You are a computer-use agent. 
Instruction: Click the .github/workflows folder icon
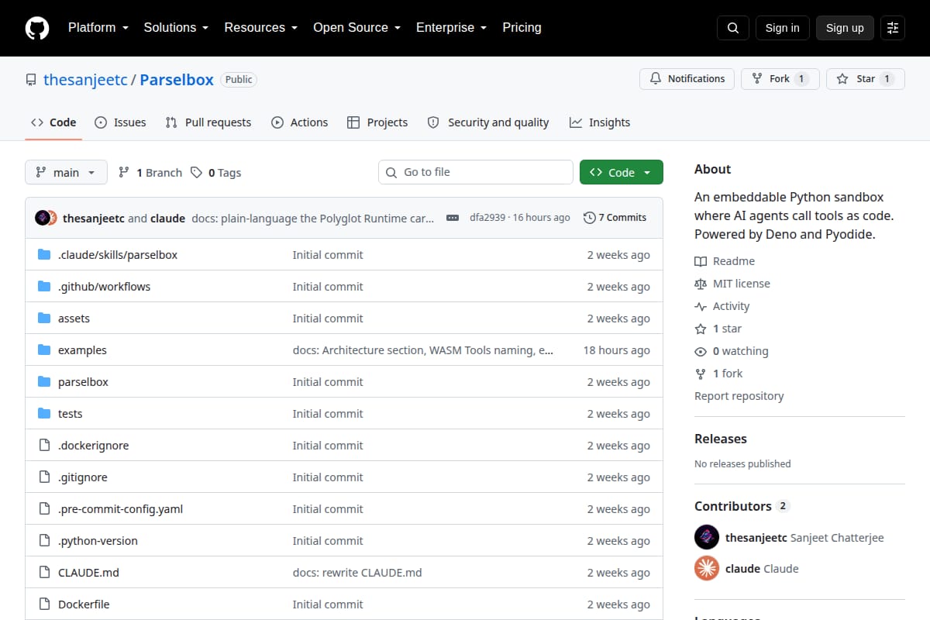tap(44, 287)
